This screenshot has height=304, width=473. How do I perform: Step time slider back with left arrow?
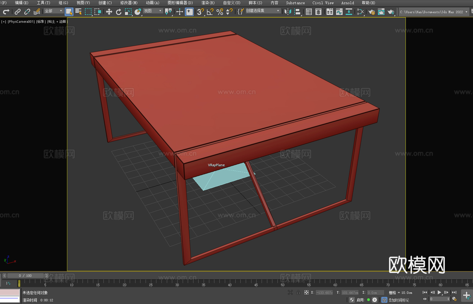coord(4,276)
